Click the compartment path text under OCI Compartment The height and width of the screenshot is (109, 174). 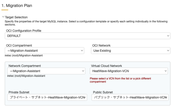point(24,55)
